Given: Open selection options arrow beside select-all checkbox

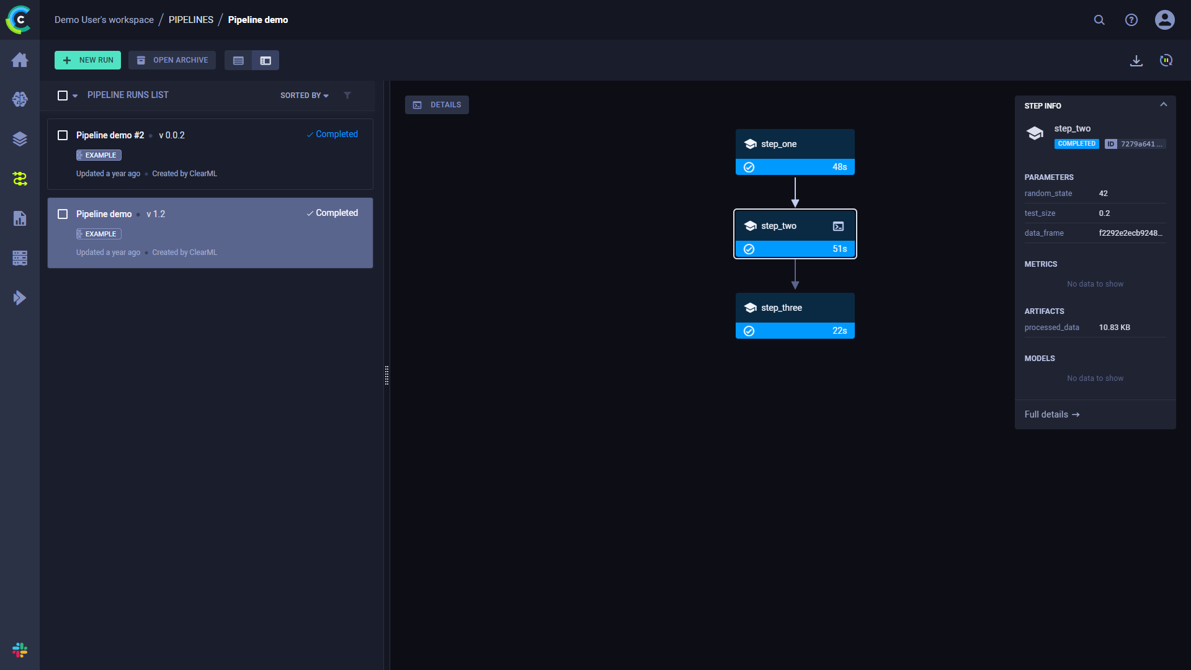Looking at the screenshot, I should pos(75,96).
